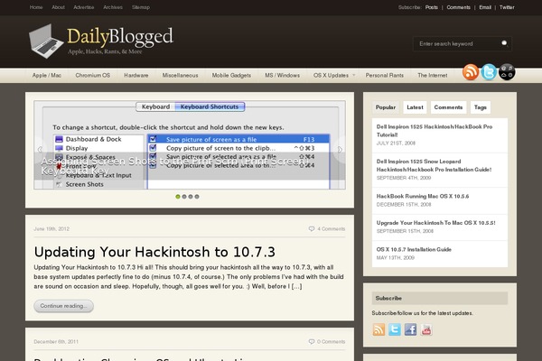Select the third slider pagination dot
The width and height of the screenshot is (542, 361).
(x=191, y=197)
